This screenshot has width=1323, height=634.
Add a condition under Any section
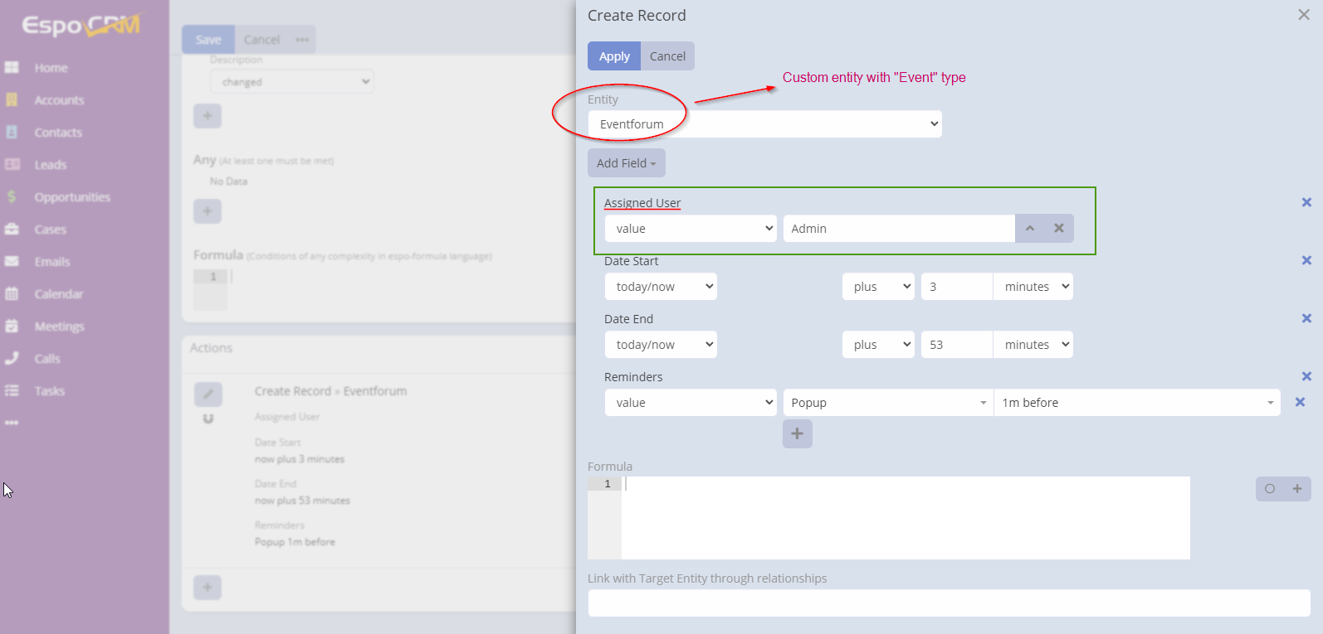click(x=207, y=211)
